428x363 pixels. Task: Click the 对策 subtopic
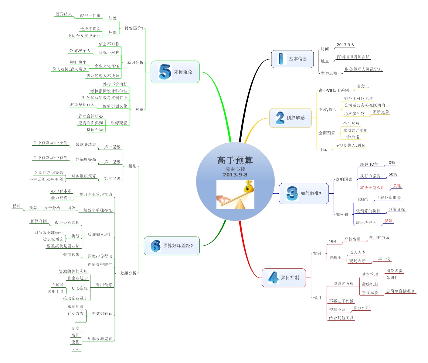[139, 109]
